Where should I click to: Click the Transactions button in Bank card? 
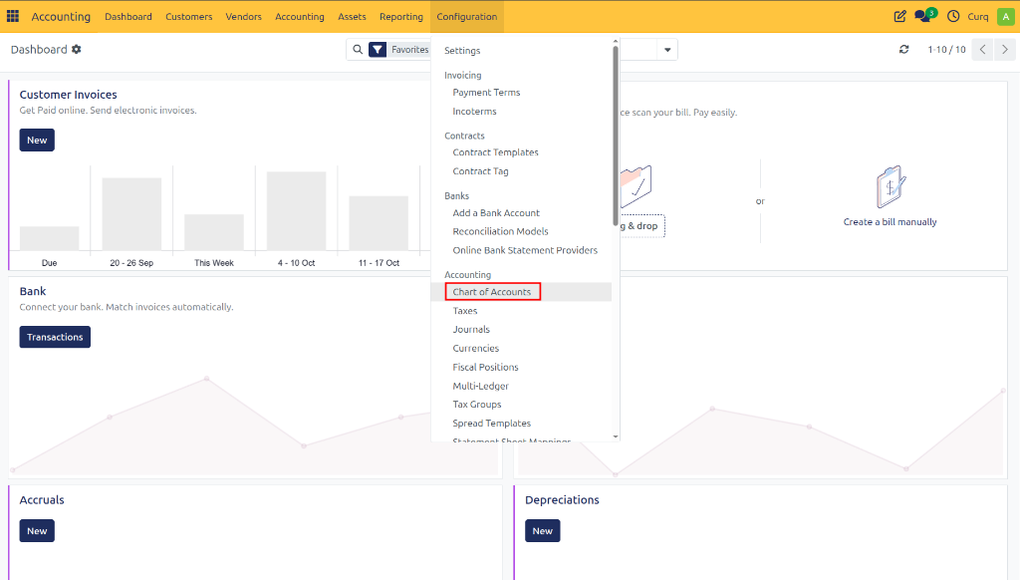tap(55, 337)
